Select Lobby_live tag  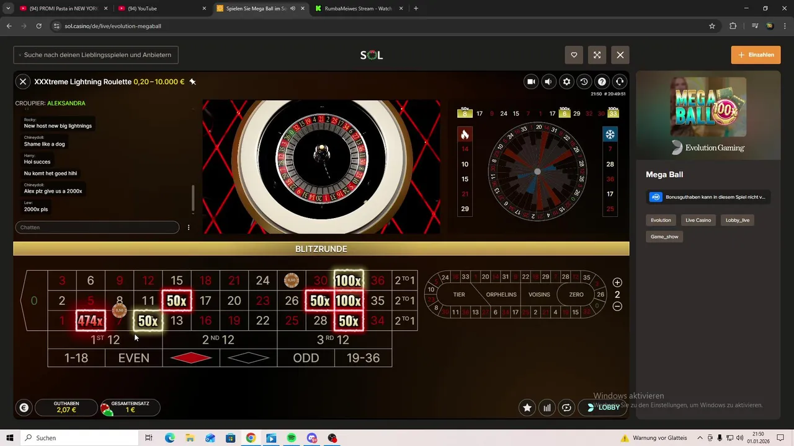[738, 220]
